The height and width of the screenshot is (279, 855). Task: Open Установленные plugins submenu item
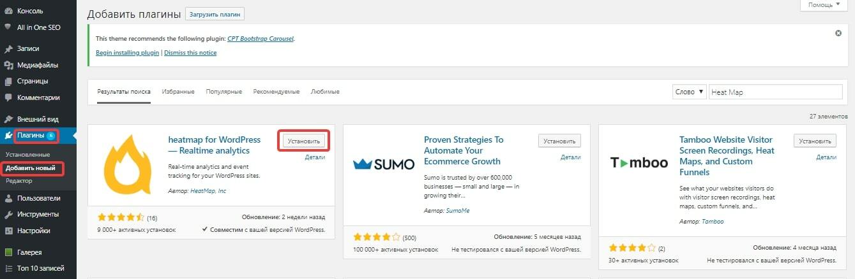(27, 155)
